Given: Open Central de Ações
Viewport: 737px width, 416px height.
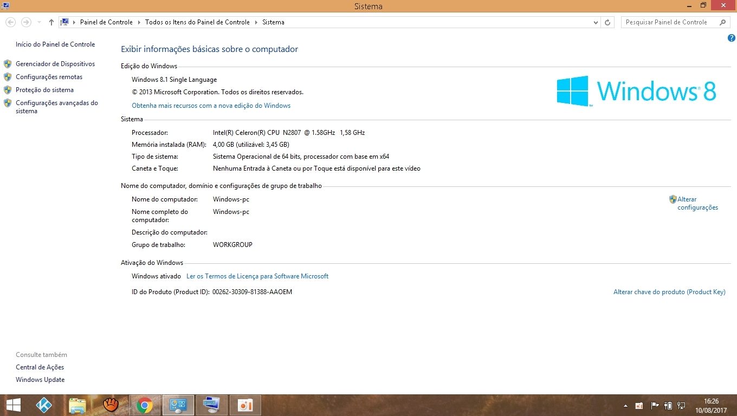Looking at the screenshot, I should click(x=40, y=367).
